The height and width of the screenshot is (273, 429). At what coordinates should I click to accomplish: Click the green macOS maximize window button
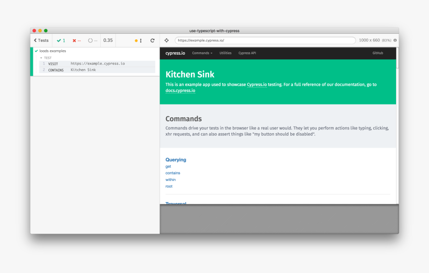(x=46, y=30)
